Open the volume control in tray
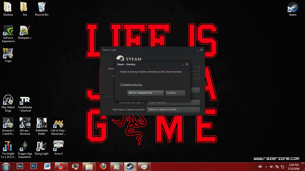Screen dimensions: 305x171 pyautogui.click(x=271, y=167)
